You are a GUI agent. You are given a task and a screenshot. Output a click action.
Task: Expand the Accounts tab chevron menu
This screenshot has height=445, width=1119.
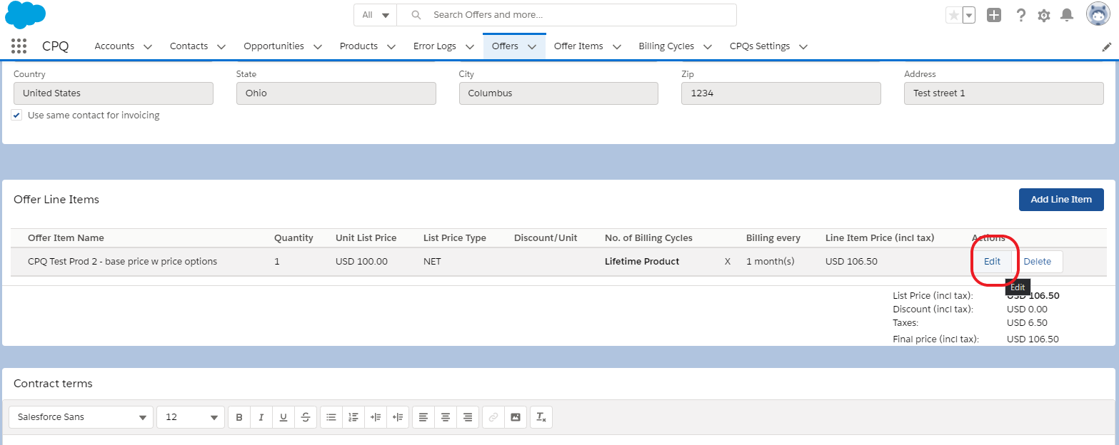pos(148,47)
